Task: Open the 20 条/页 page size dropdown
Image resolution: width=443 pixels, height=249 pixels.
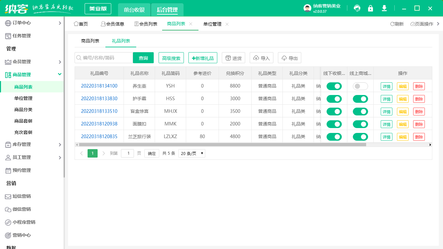Action: 192,153
